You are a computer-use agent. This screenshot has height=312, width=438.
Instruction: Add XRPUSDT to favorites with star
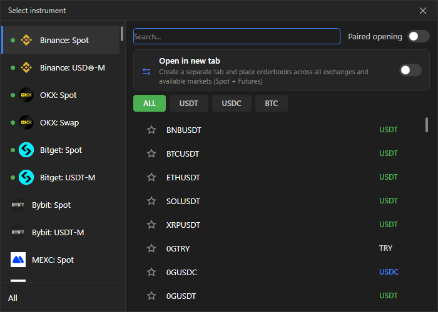point(151,225)
